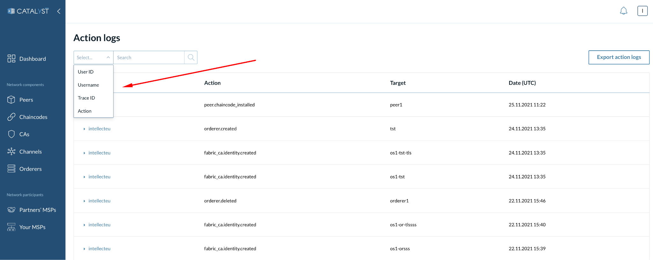This screenshot has height=260, width=653.
Task: Select Username filter option
Action: [88, 85]
